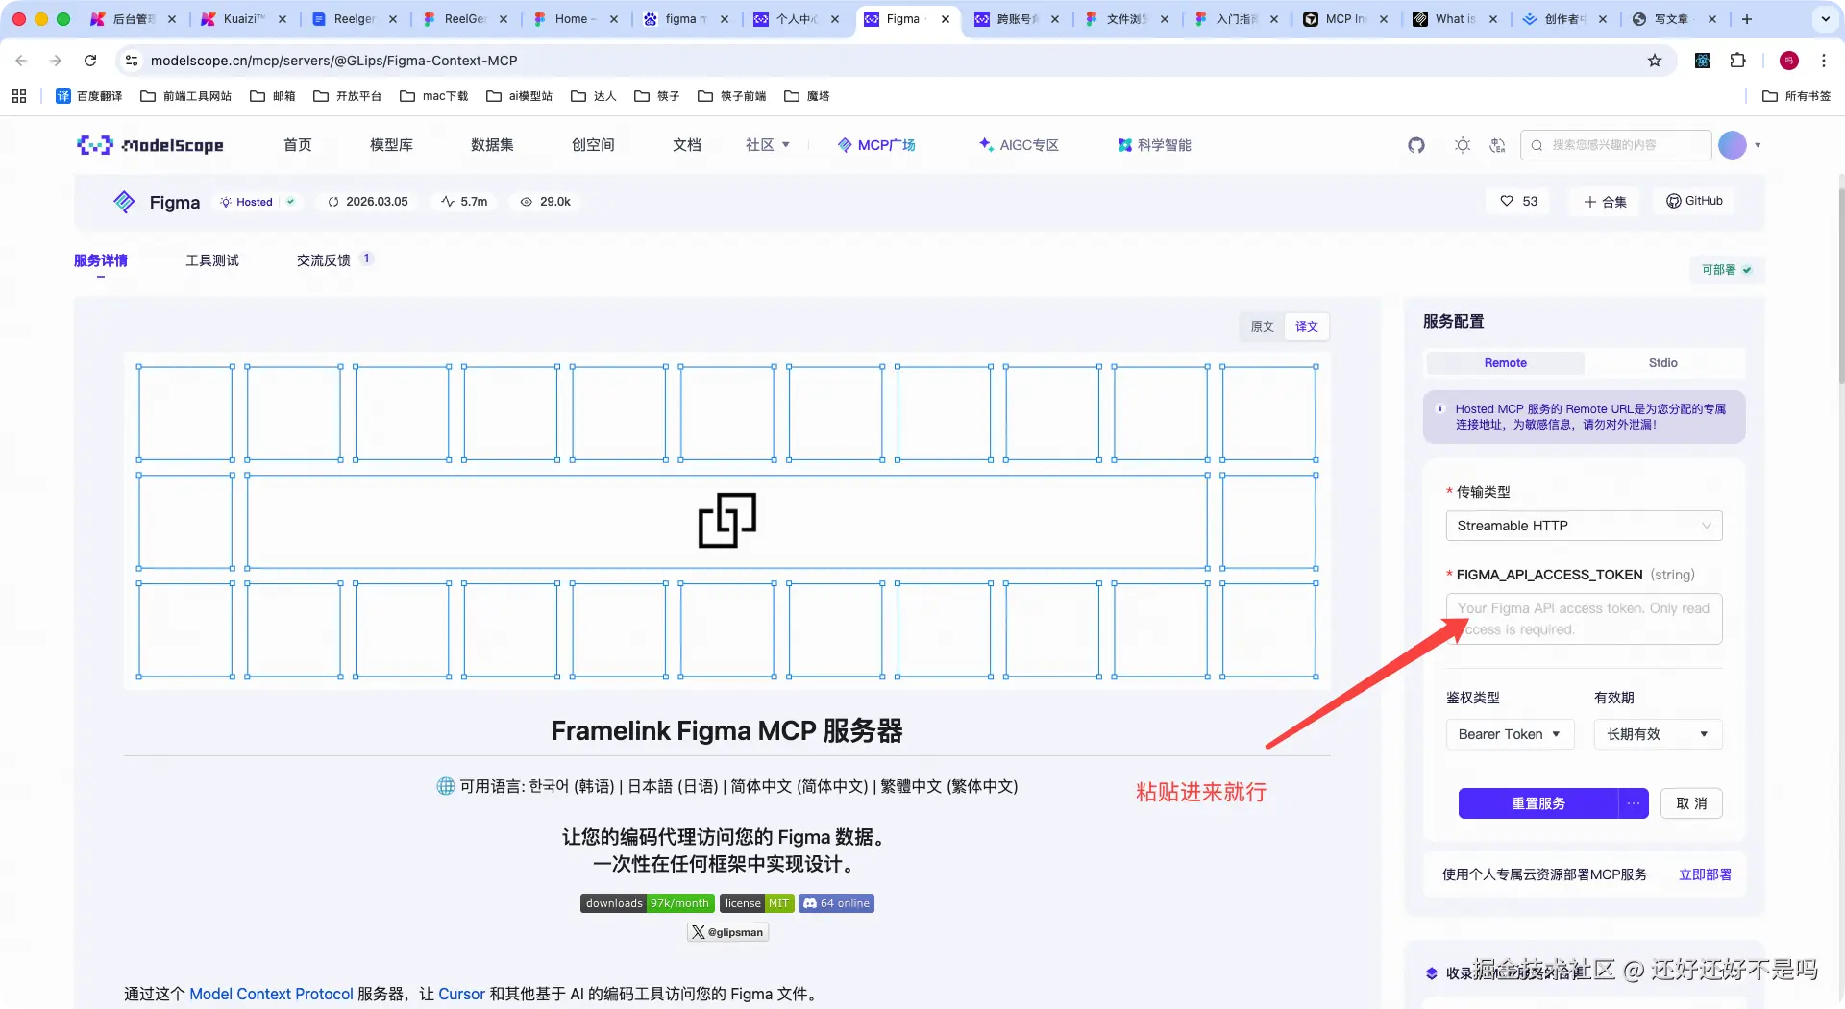Click the 取消 button
The width and height of the screenshot is (1845, 1009).
point(1691,803)
